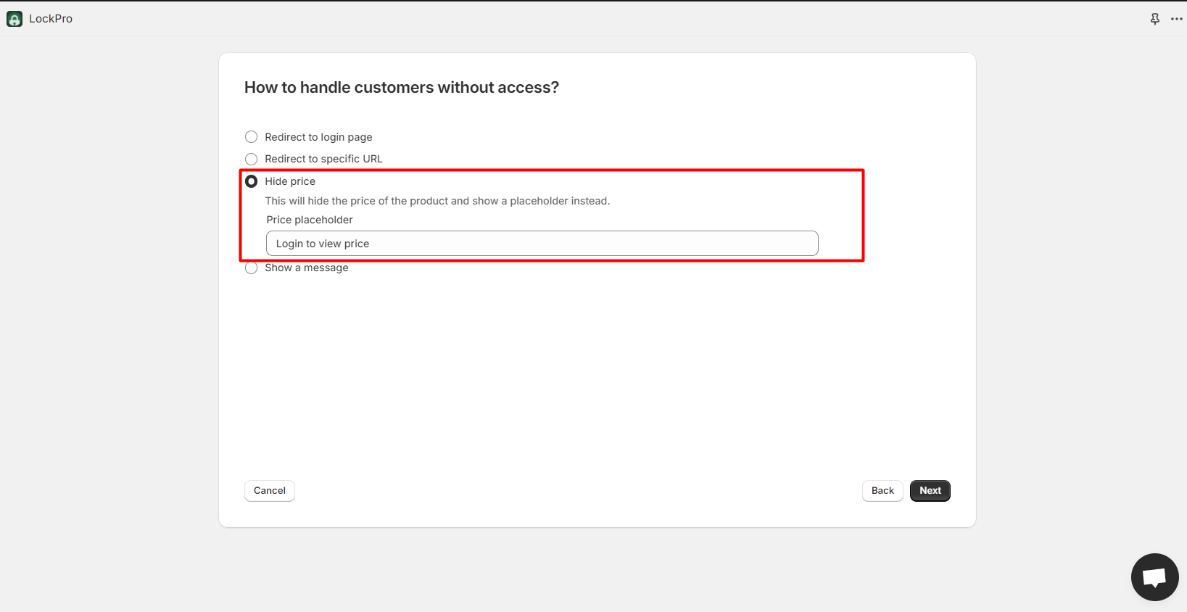Click the "How to handle customers" heading
Viewport: 1187px width, 612px height.
pos(401,88)
